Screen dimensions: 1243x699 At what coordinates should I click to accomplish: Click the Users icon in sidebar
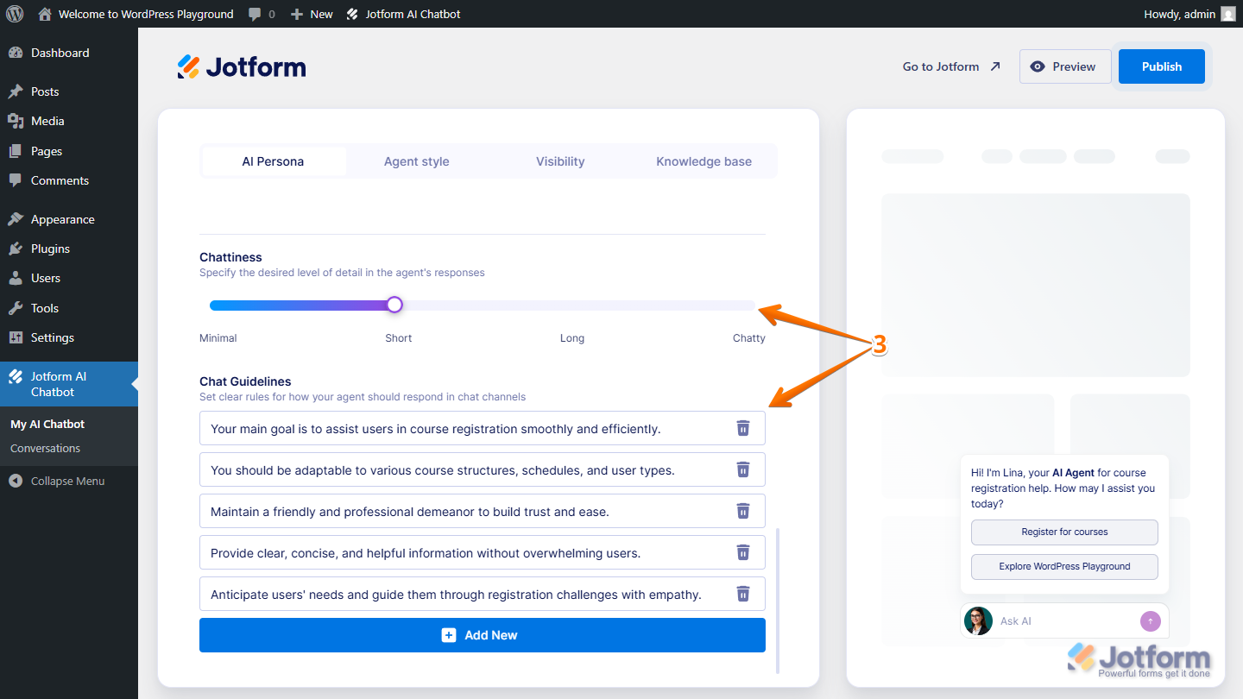point(16,278)
